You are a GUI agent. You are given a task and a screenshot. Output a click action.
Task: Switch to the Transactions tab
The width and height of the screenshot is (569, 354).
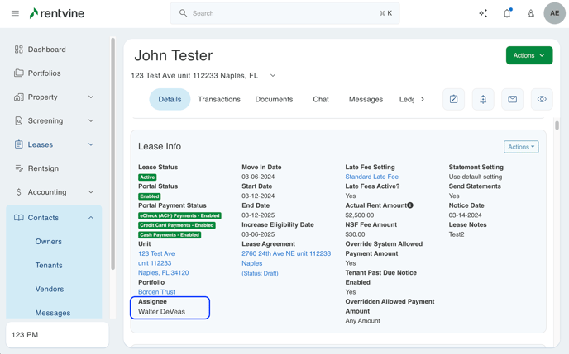pyautogui.click(x=219, y=99)
